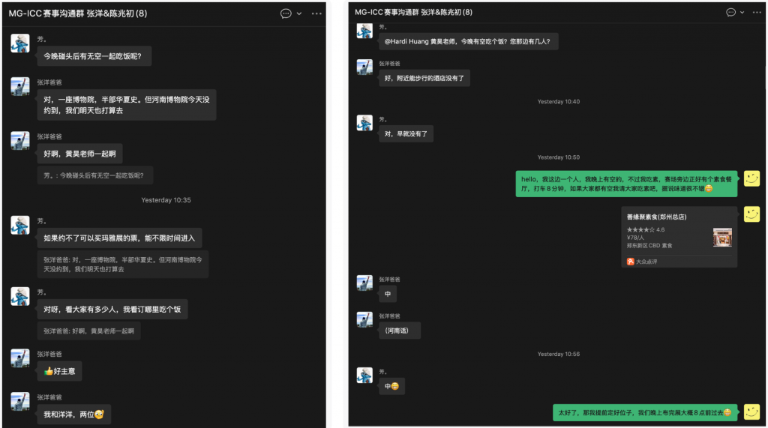Click the restaurant photo thumbnail in the shared card
This screenshot has width=768, height=428.
click(x=722, y=238)
